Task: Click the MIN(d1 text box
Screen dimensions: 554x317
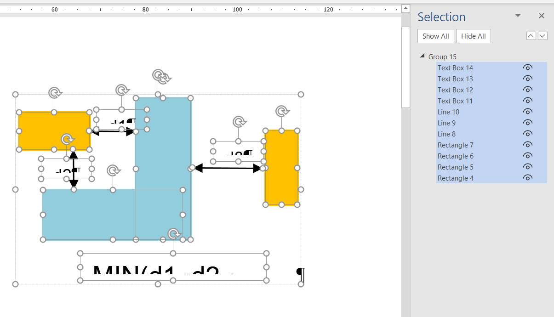Action: click(173, 266)
